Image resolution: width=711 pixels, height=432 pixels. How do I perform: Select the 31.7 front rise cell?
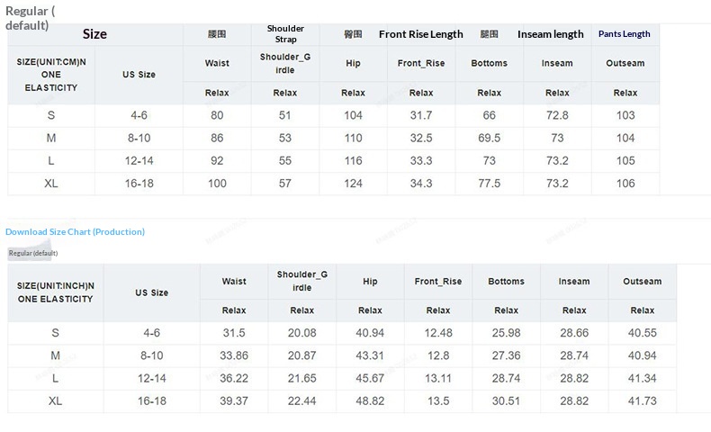pyautogui.click(x=421, y=115)
